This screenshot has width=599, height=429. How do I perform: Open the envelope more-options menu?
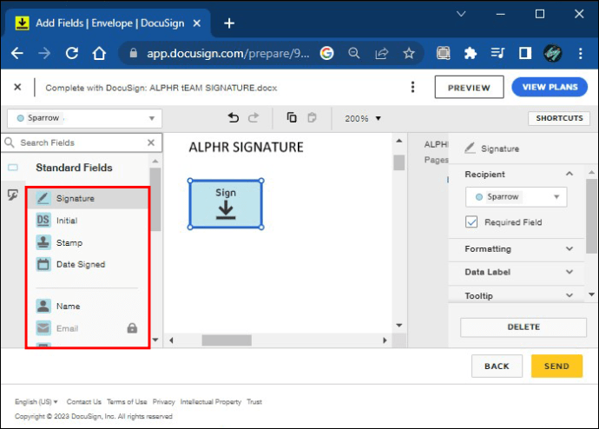pyautogui.click(x=412, y=87)
